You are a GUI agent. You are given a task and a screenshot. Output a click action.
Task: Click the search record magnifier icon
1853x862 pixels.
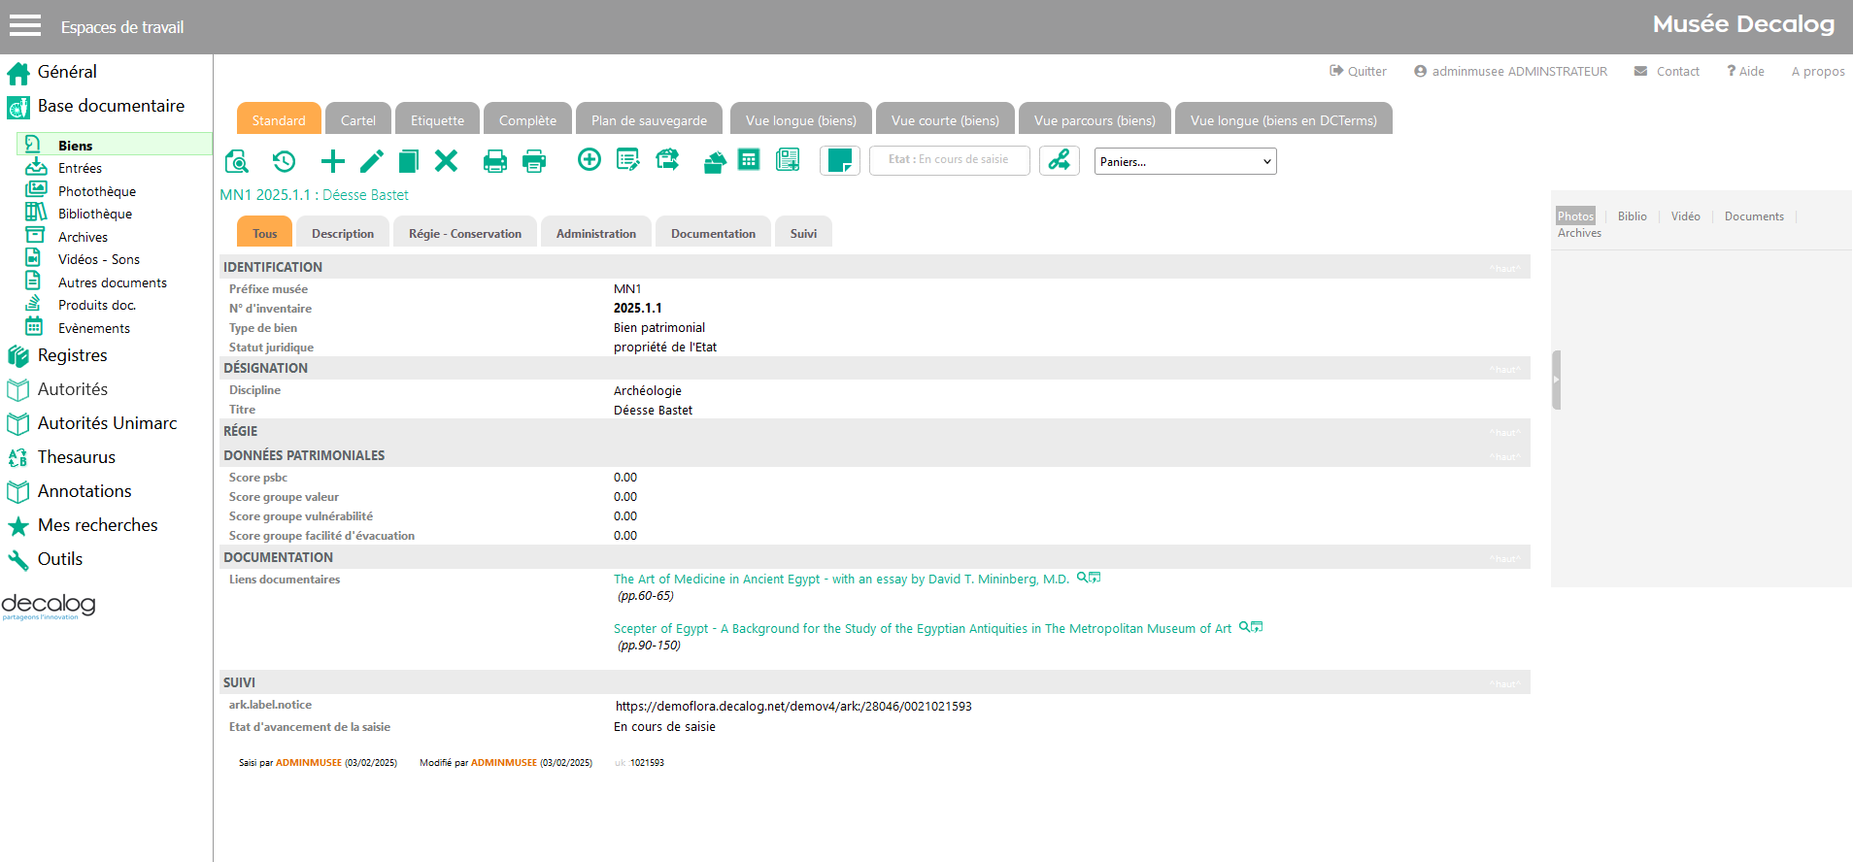pos(237,161)
